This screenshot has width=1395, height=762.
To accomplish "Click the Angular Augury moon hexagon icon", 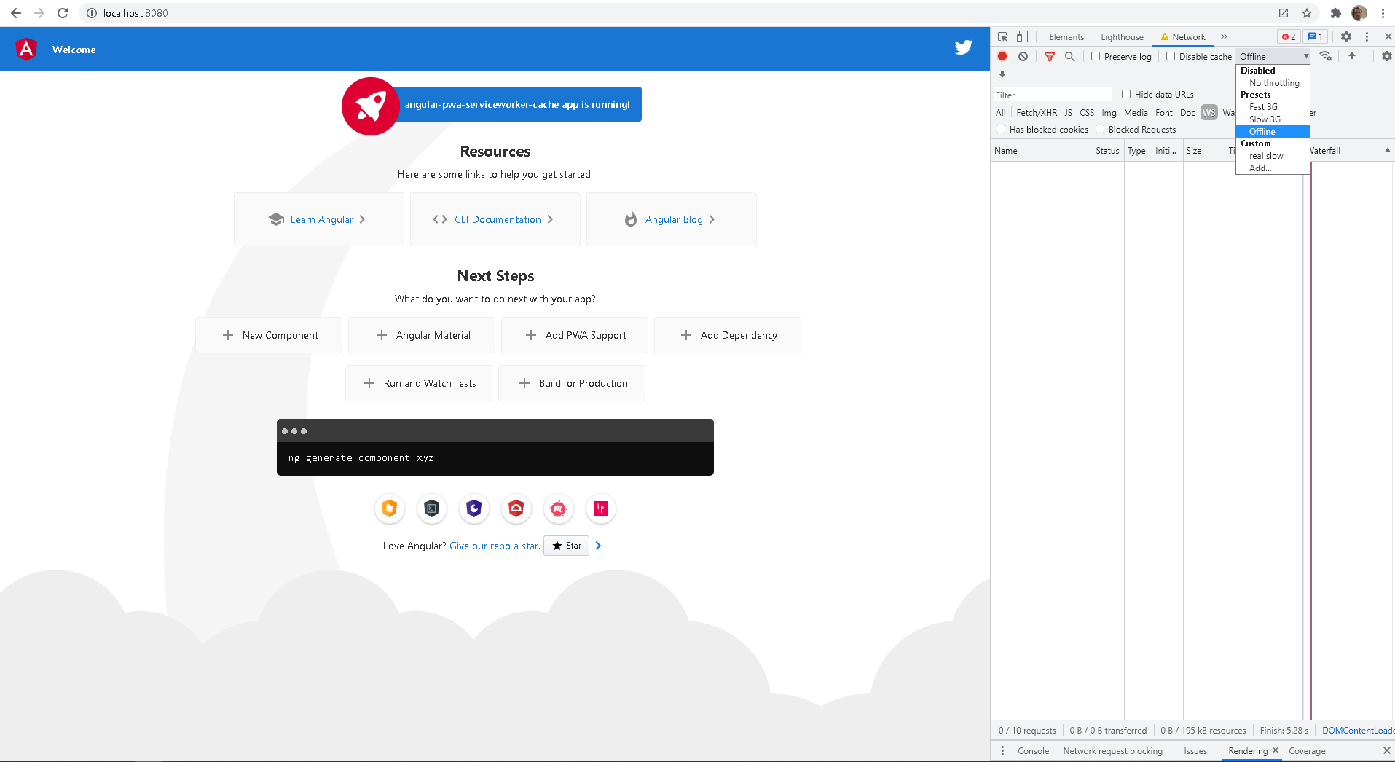I will (474, 508).
